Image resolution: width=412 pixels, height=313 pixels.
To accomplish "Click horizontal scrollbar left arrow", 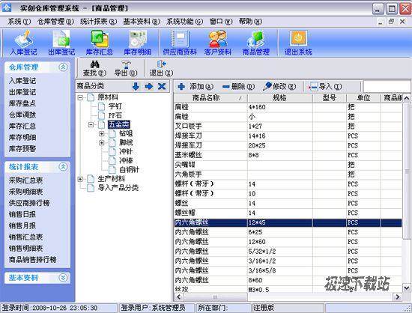I will [x=179, y=297].
